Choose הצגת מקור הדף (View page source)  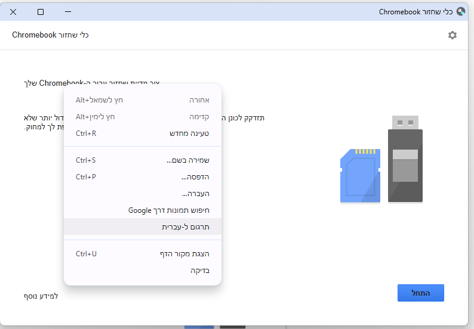click(186, 254)
